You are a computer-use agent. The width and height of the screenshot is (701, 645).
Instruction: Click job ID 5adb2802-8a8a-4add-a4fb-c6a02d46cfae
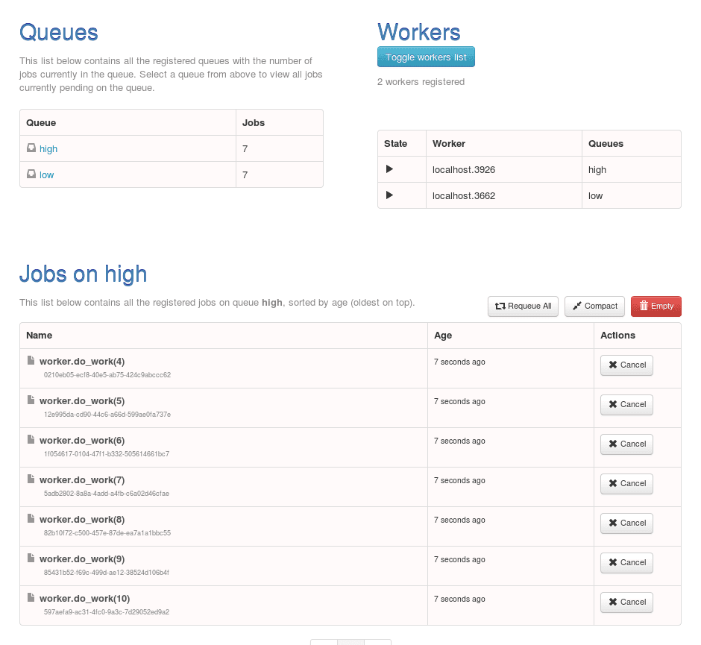[107, 494]
